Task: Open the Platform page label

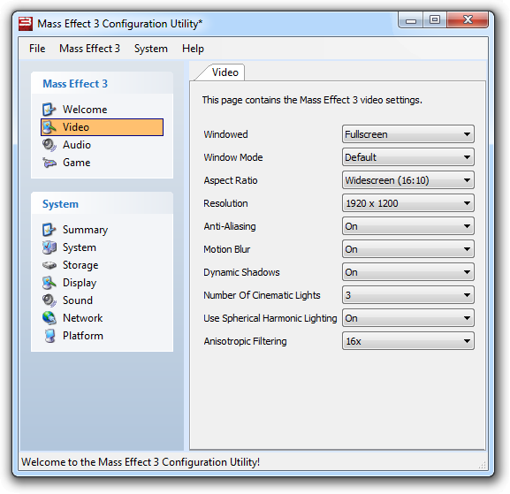Action: [x=83, y=336]
